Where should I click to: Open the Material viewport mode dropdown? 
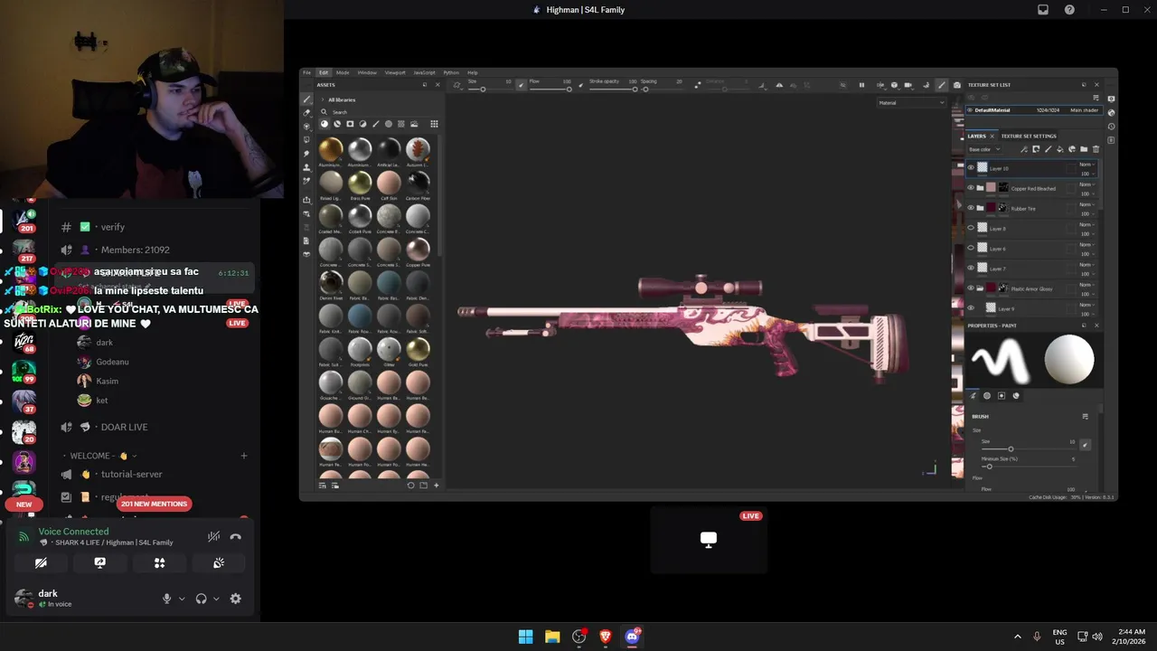[912, 102]
